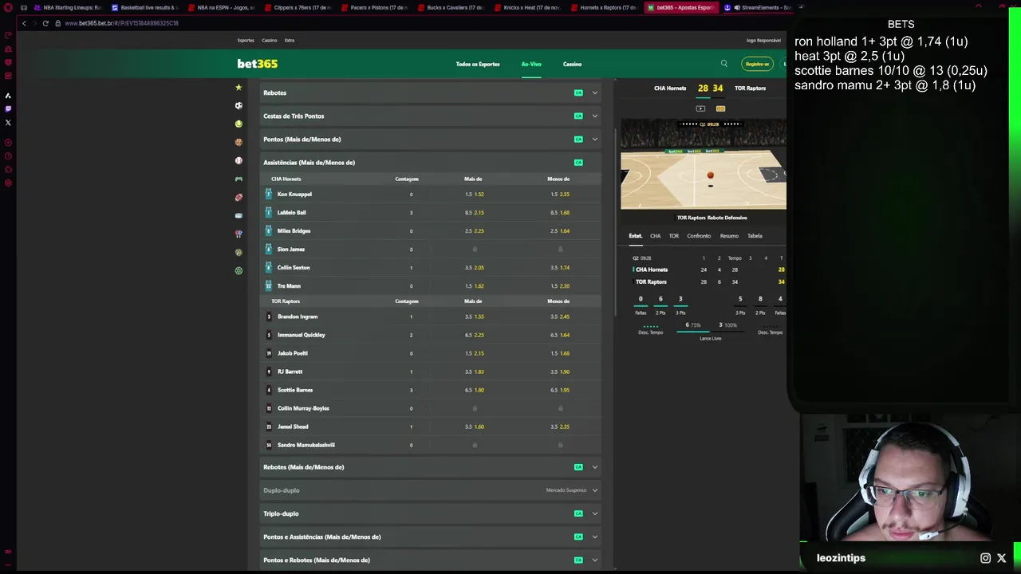This screenshot has height=574, width=1021.
Task: Reload the page with the refresh icon
Action: [45, 23]
